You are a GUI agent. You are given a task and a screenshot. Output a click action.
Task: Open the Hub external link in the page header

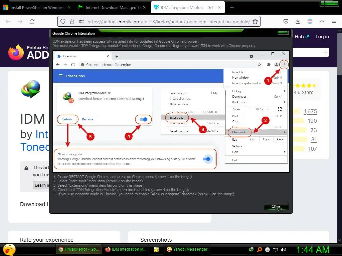302,37
